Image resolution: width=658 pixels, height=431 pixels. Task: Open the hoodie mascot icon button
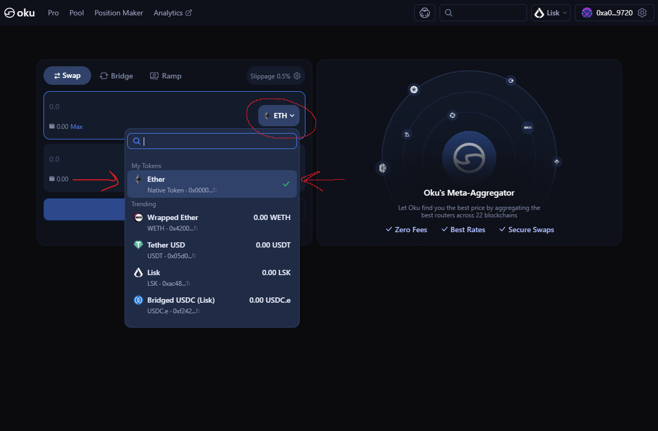pos(425,13)
